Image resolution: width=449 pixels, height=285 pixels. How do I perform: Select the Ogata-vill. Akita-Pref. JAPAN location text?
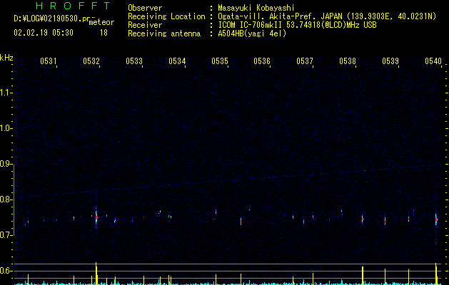tap(327, 16)
